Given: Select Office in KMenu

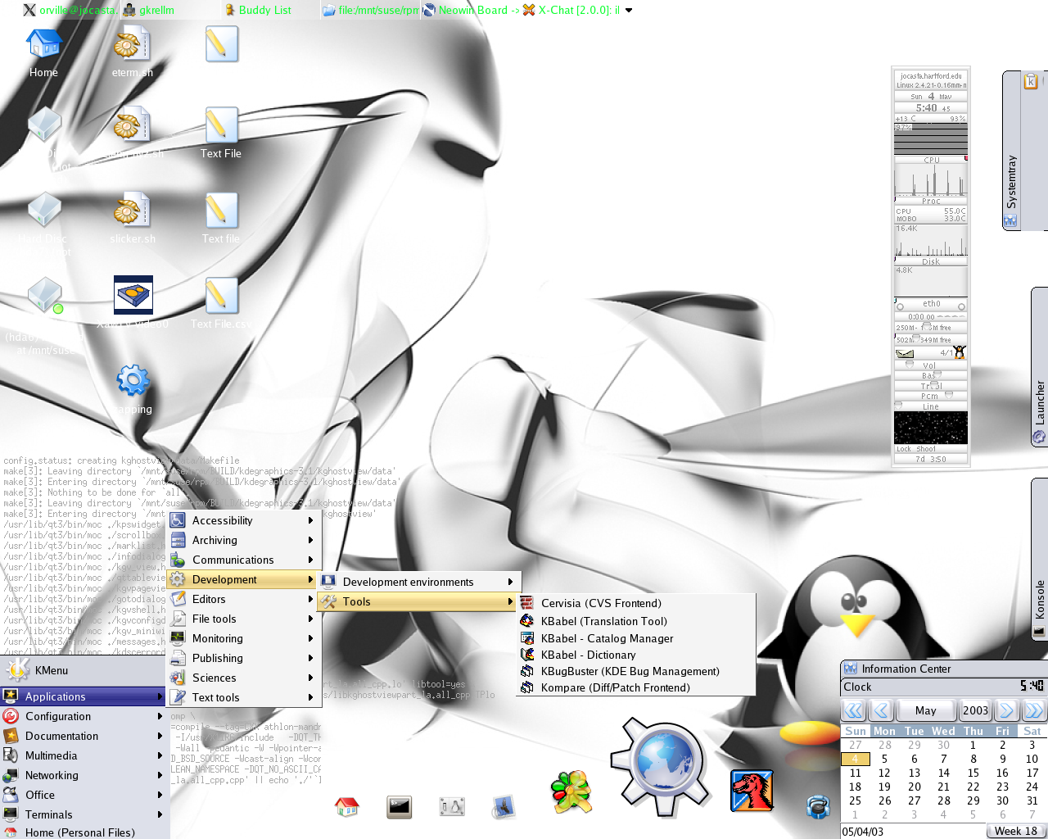Looking at the screenshot, I should [x=83, y=795].
